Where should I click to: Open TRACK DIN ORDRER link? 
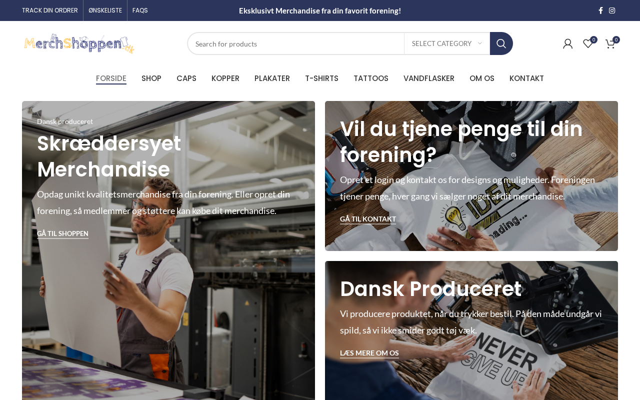tap(50, 10)
